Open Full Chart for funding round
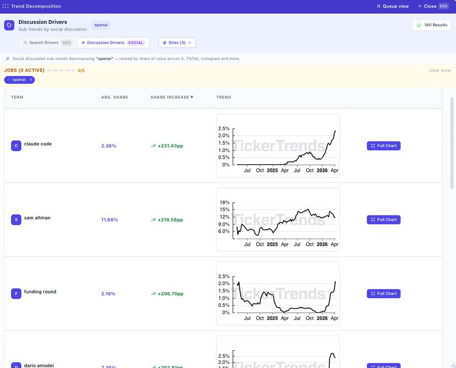456x368 pixels. pos(384,293)
